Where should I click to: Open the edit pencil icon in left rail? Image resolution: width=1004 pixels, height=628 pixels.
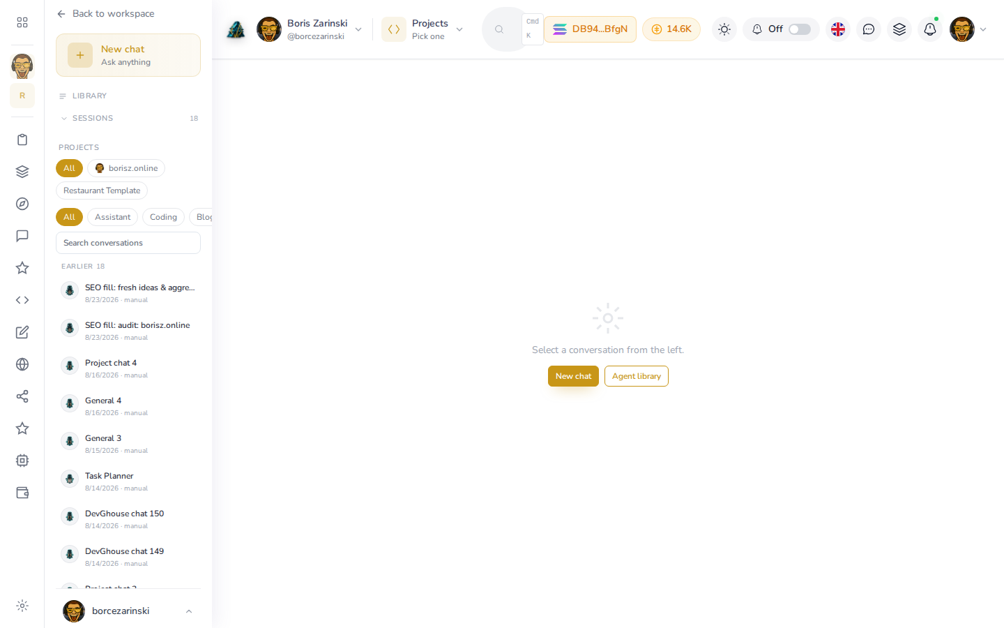[x=22, y=332]
